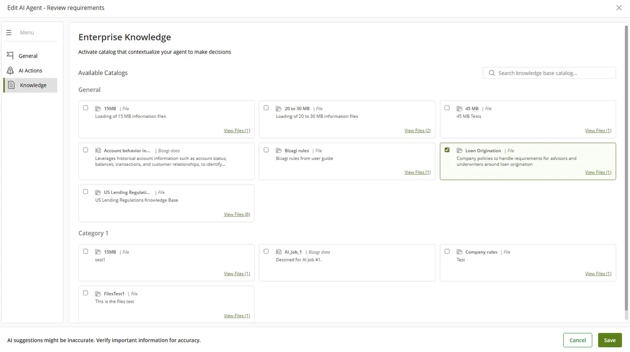Click the folder icon of Loan Origination
The image size is (630, 352).
459,151
